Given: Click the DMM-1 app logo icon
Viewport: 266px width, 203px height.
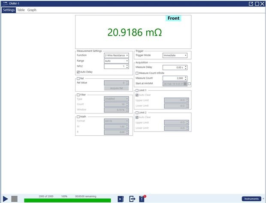Looking at the screenshot, I should tap(5, 3).
